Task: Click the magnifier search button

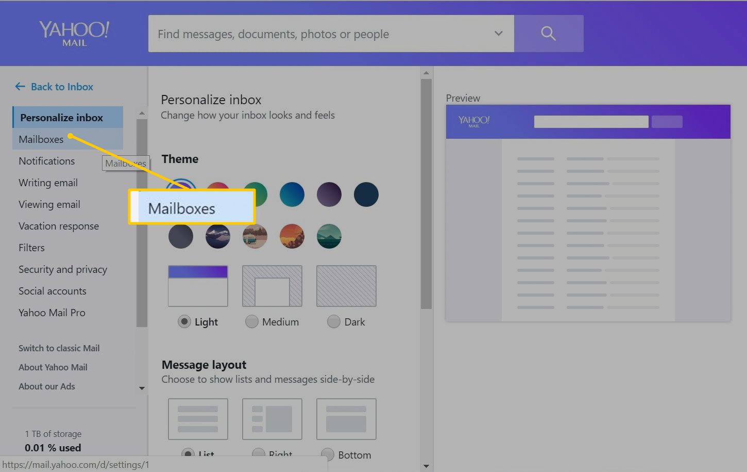Action: 549,34
